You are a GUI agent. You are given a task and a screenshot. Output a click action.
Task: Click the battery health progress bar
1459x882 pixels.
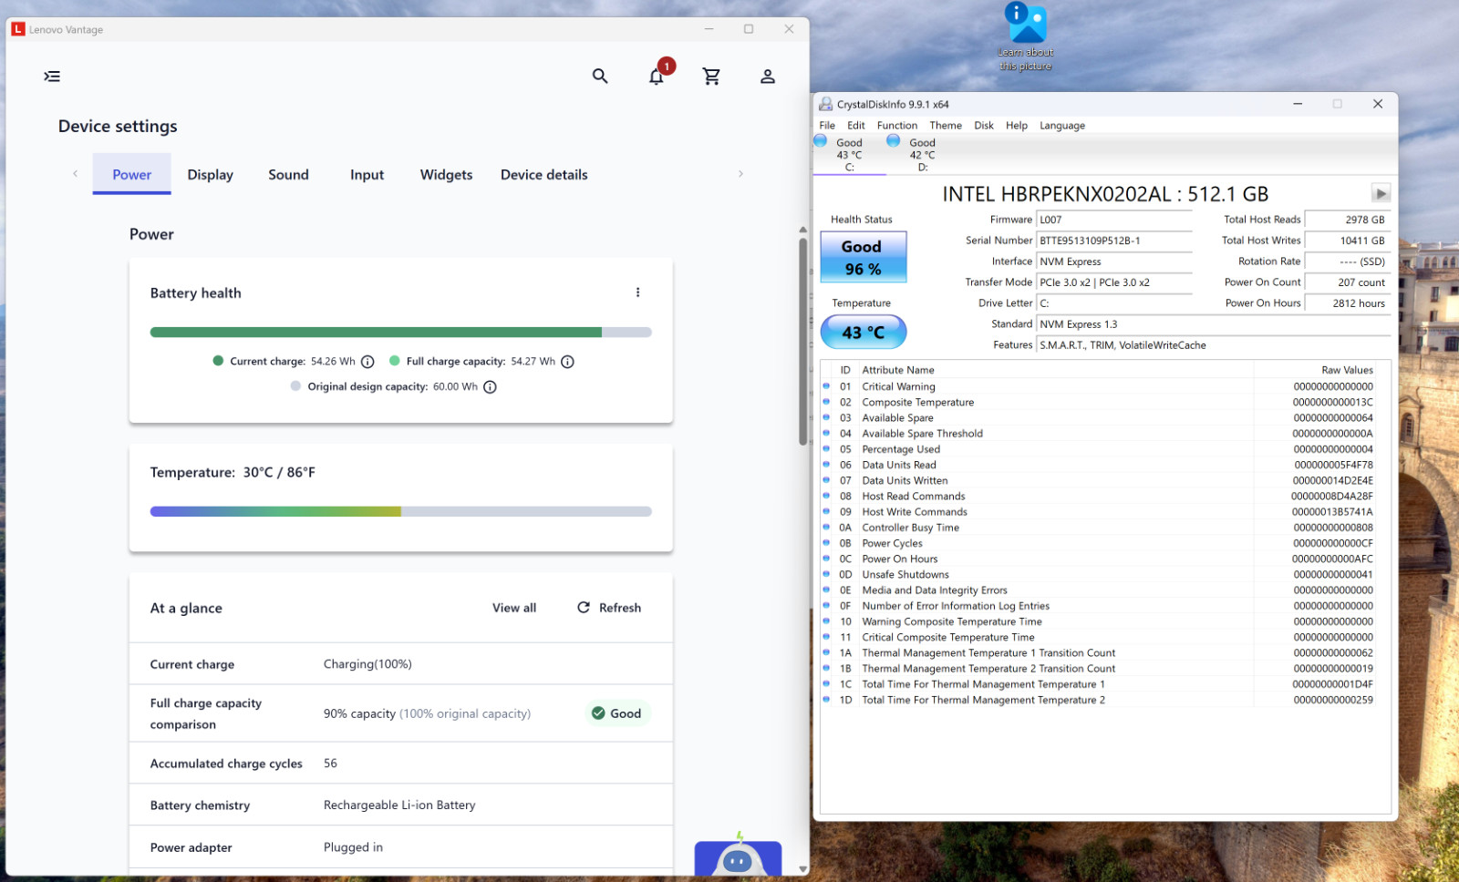[x=401, y=333]
